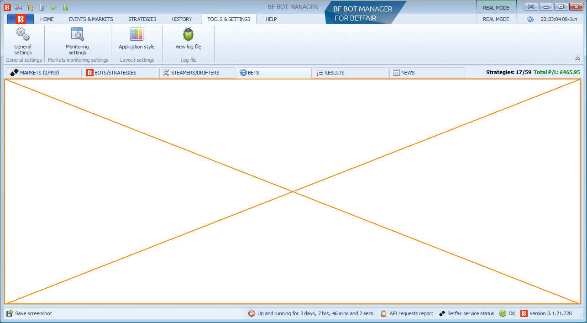The image size is (587, 323).
Task: Open General settings
Action: pyautogui.click(x=23, y=42)
